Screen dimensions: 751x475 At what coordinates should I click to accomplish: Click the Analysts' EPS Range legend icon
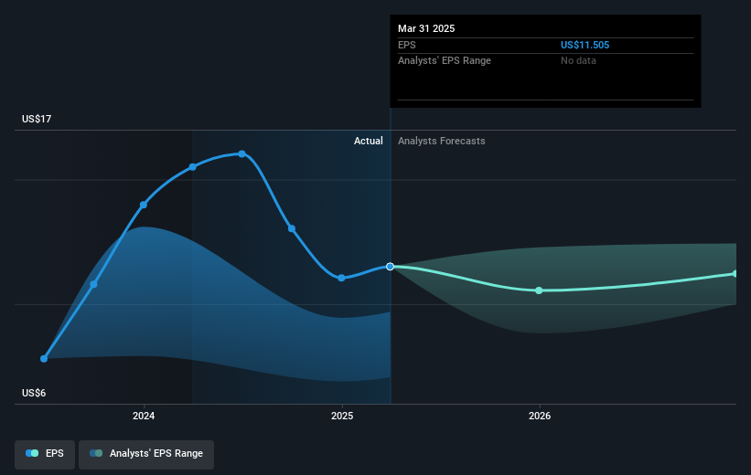[x=96, y=453]
